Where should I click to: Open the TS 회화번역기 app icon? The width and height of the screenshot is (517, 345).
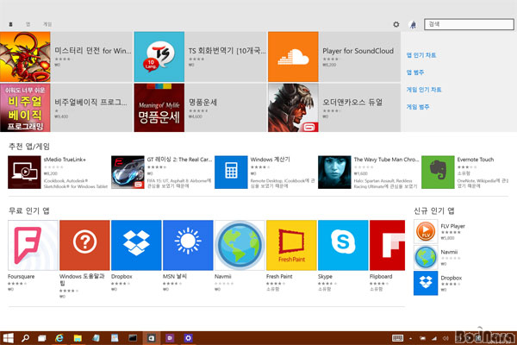pos(159,57)
